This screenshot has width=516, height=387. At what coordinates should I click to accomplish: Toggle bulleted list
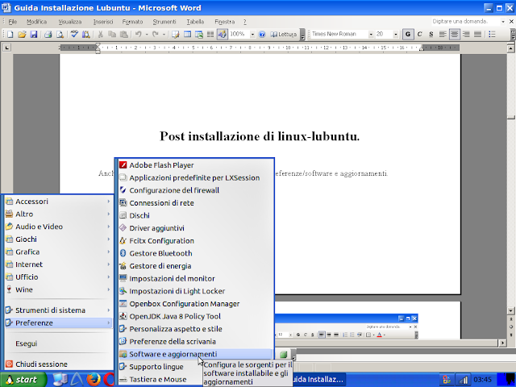point(492,34)
